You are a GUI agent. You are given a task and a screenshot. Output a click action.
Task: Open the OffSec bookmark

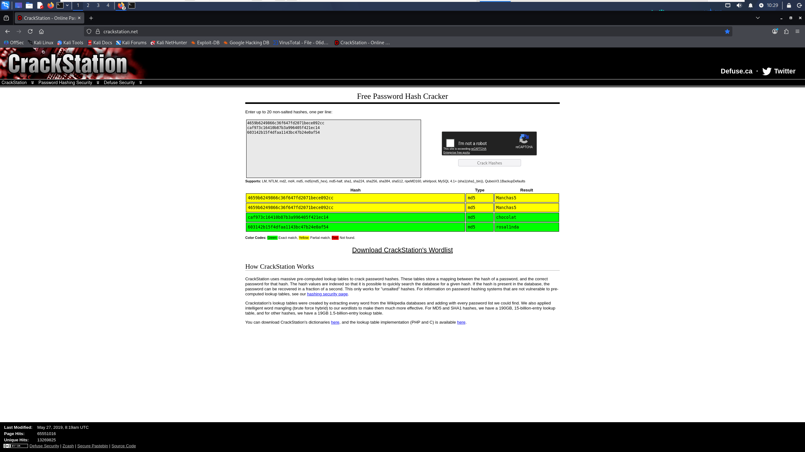pyautogui.click(x=14, y=43)
